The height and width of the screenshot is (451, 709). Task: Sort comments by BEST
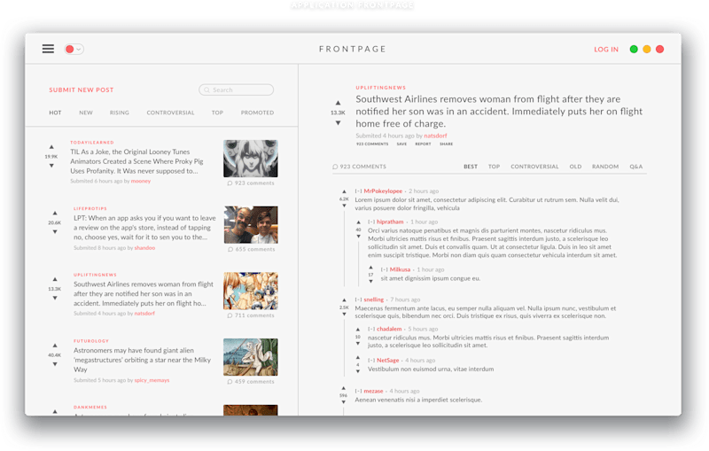pyautogui.click(x=471, y=167)
